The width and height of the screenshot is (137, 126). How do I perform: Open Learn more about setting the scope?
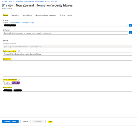tap(21, 23)
